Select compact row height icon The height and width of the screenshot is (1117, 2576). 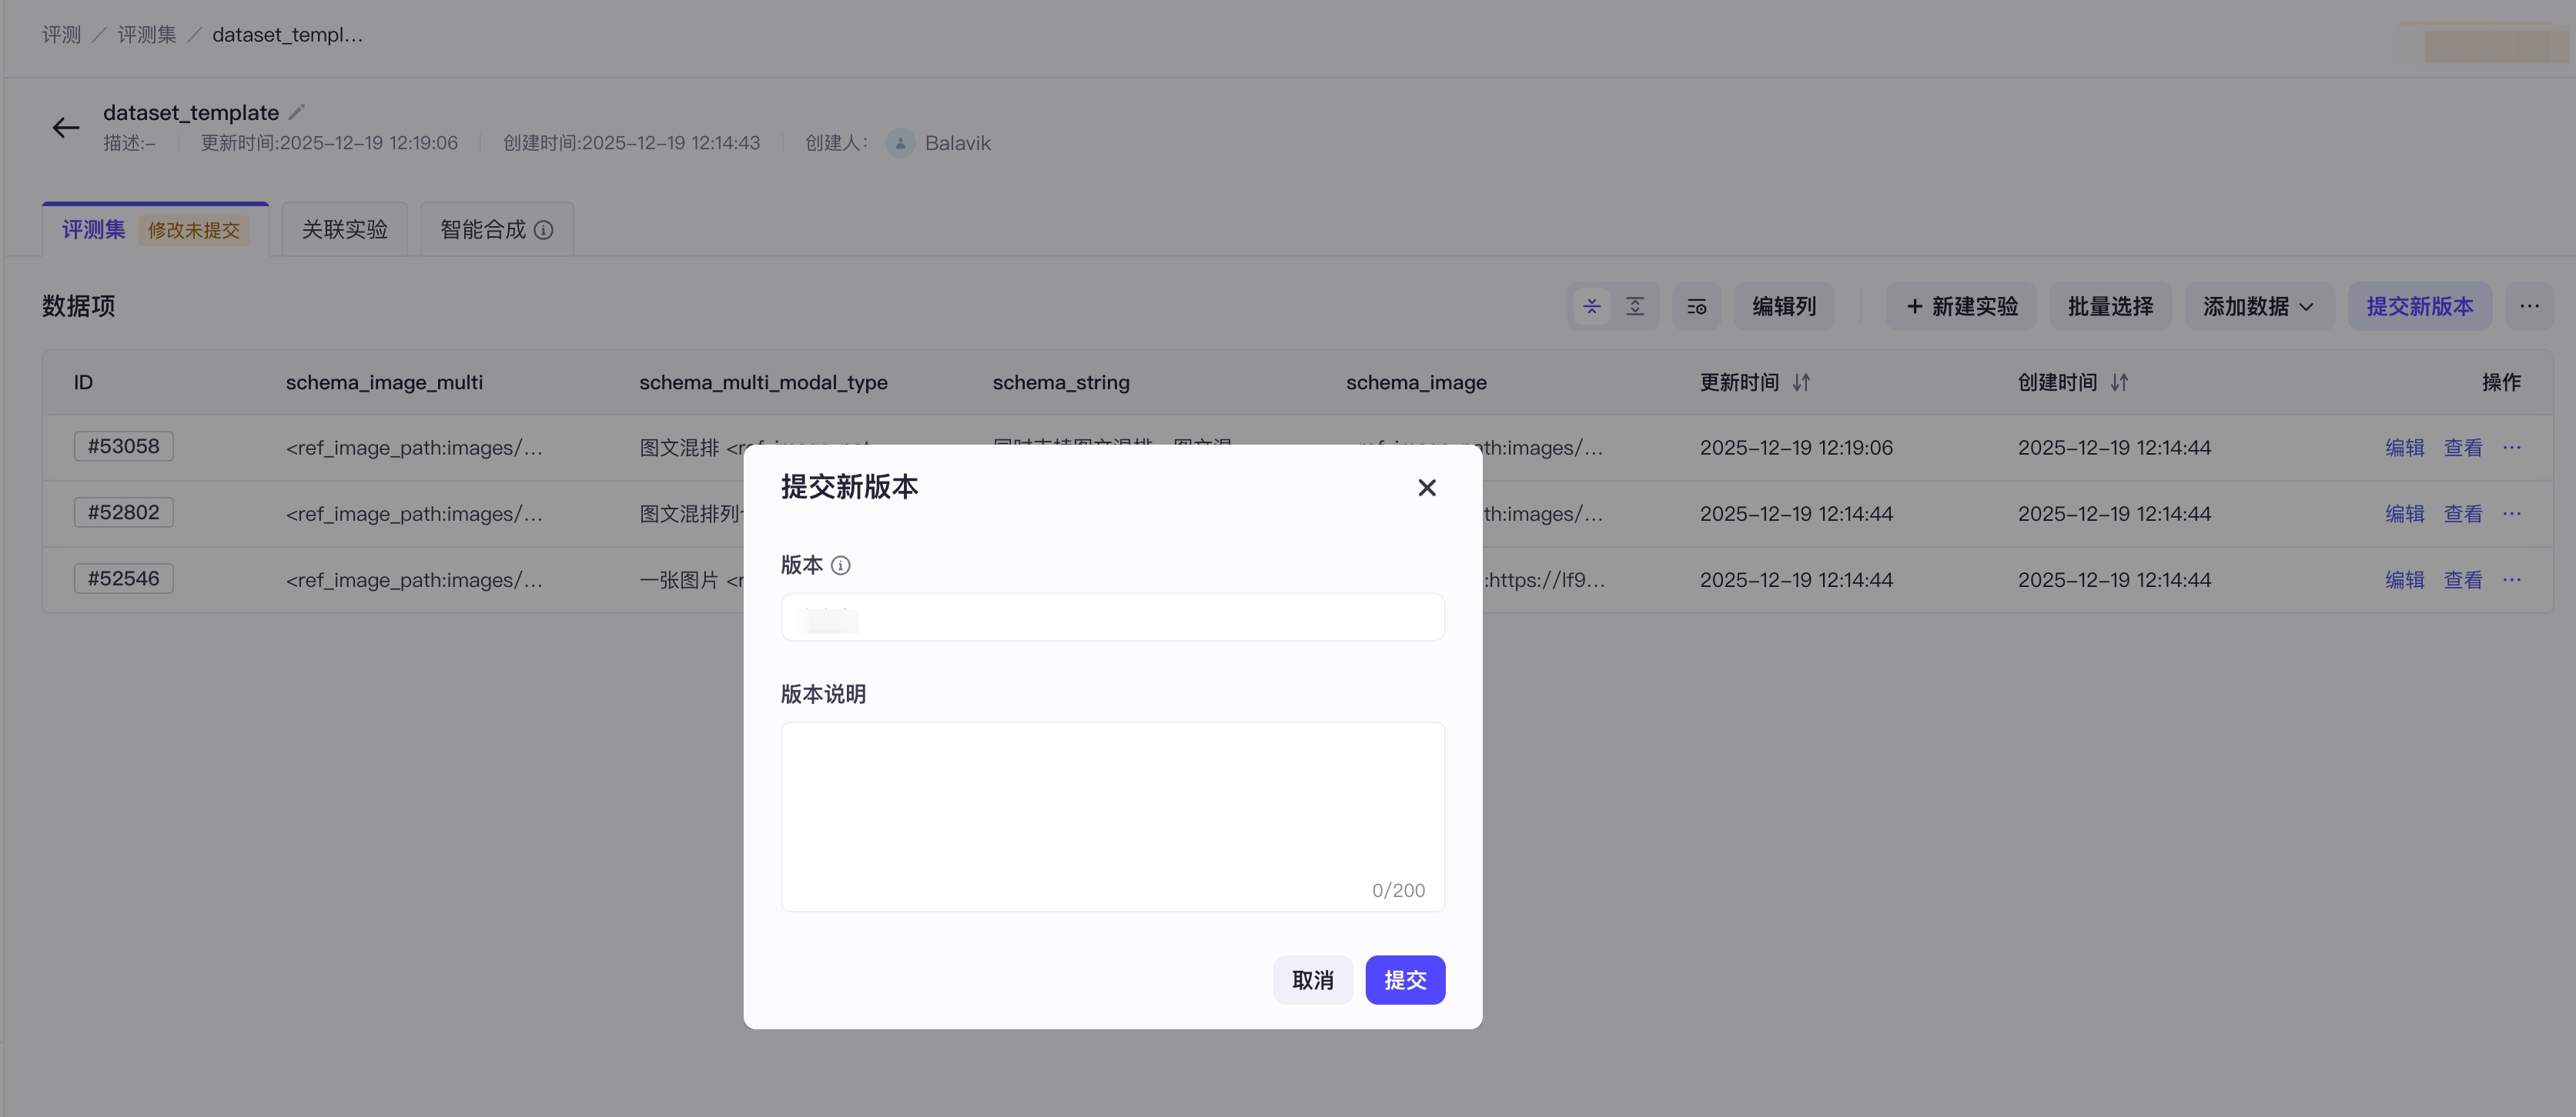click(x=1591, y=307)
